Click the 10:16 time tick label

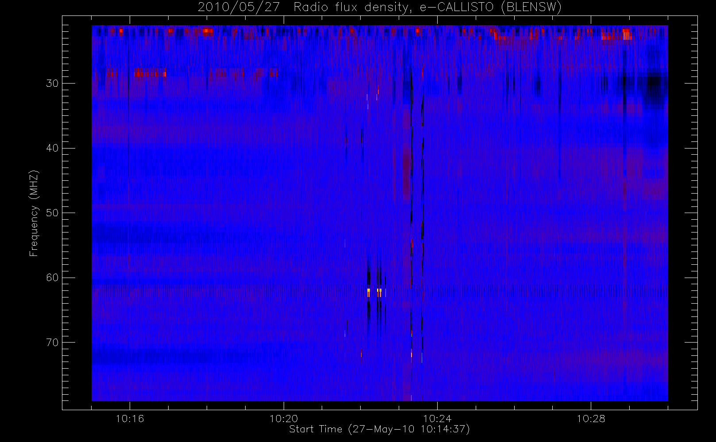click(x=130, y=419)
